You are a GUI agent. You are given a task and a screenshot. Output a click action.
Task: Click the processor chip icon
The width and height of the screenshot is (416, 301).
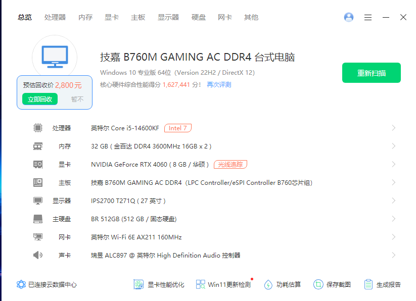pyautogui.click(x=38, y=128)
